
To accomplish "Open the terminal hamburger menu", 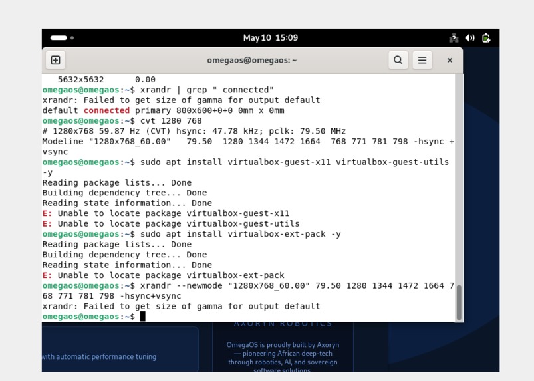I will click(422, 61).
